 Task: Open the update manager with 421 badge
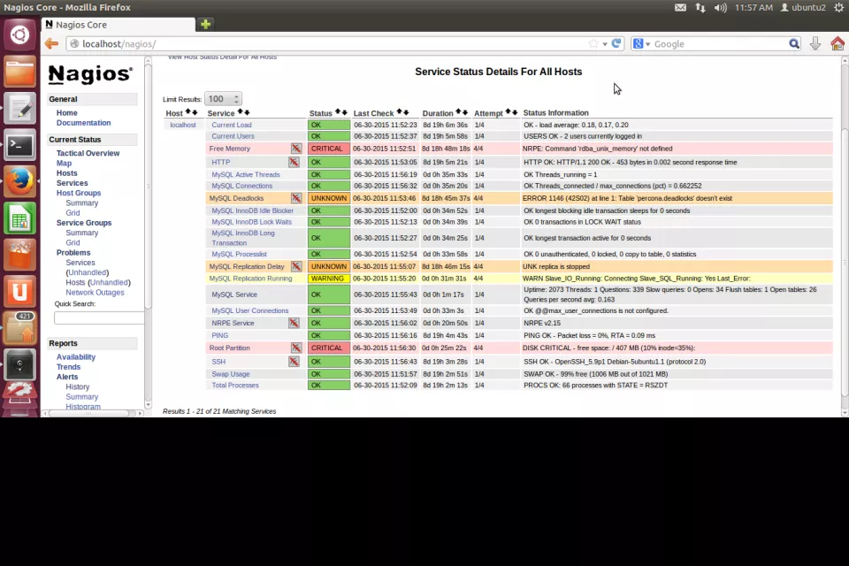click(x=19, y=328)
